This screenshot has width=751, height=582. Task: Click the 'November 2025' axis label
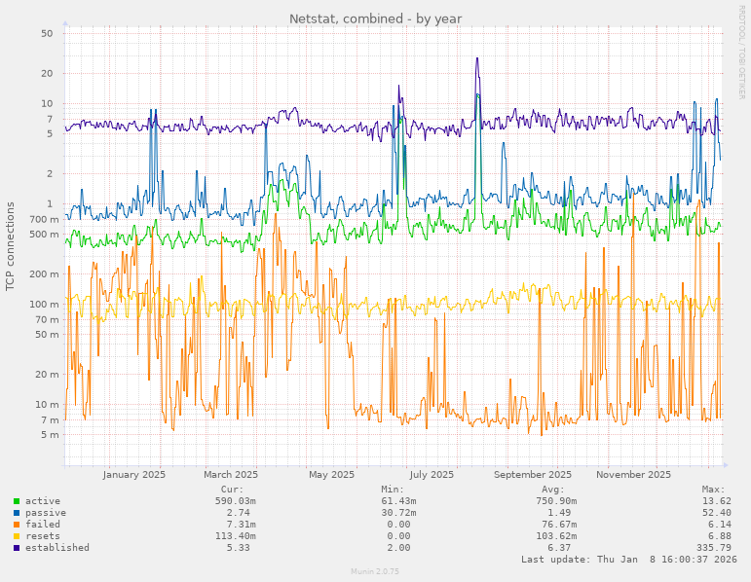(633, 475)
